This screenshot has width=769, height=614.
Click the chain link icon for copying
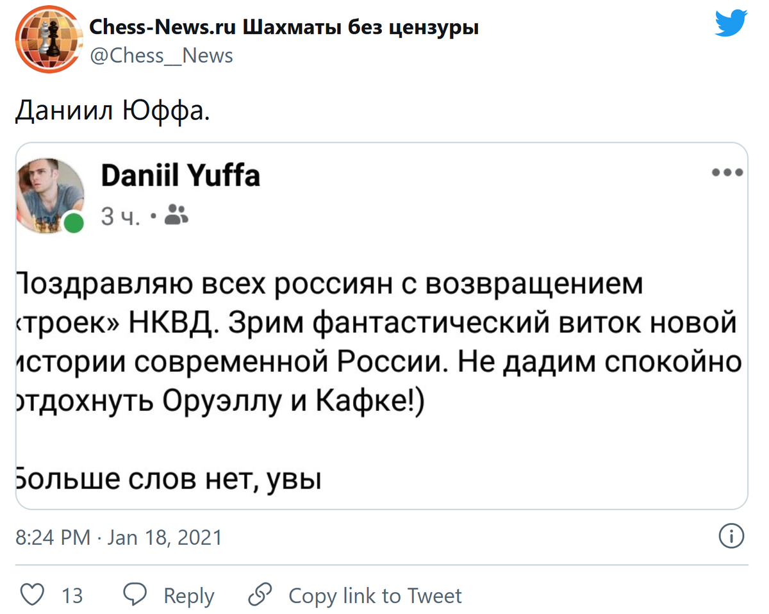pyautogui.click(x=260, y=595)
